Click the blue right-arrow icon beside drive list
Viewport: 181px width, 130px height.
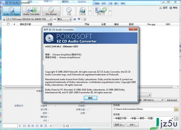click(55, 19)
